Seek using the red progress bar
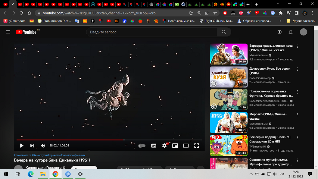Image resolution: width=318 pixels, height=179 pixels. click(109, 140)
